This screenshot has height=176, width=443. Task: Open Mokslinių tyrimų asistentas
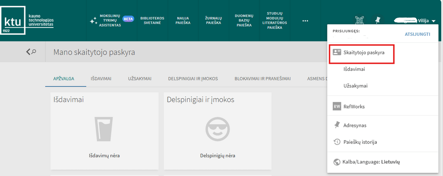click(110, 21)
